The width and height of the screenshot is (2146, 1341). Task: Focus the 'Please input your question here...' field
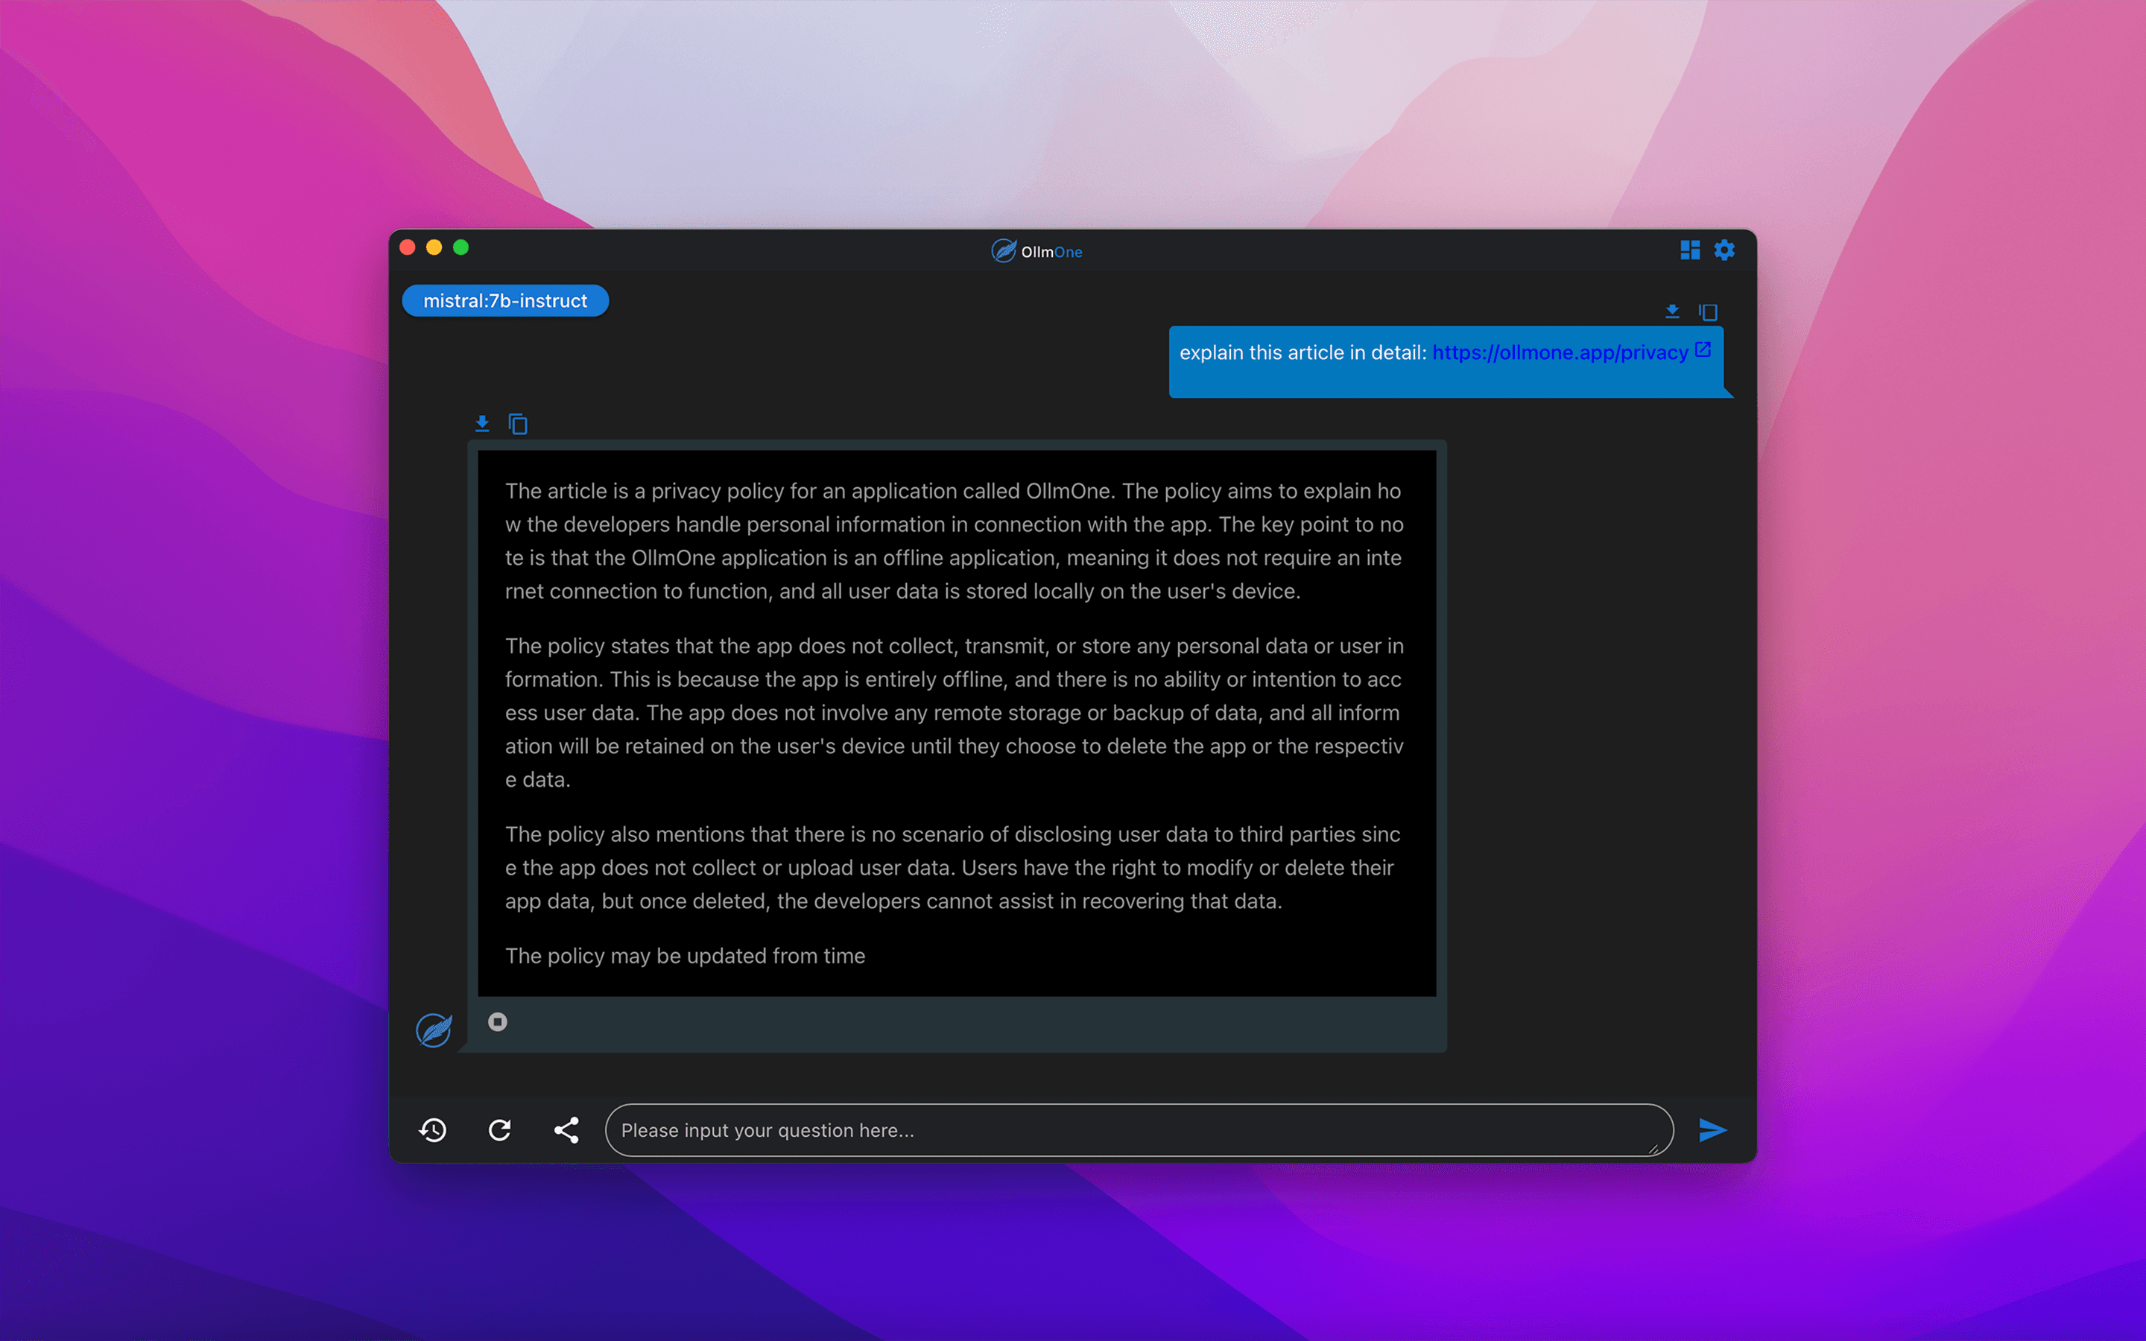(1139, 1130)
